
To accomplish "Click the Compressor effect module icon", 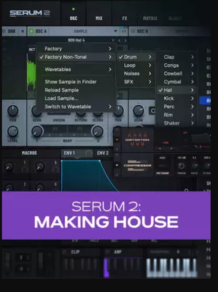I will [x=137, y=166].
